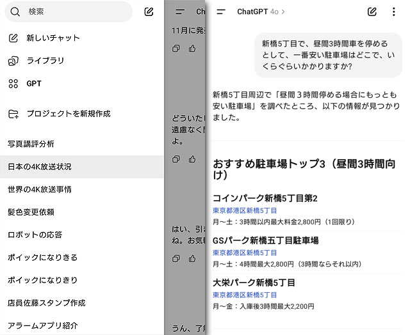This screenshot has height=335, width=410.
Task: Open the three-dot more options menu
Action: tap(394, 12)
